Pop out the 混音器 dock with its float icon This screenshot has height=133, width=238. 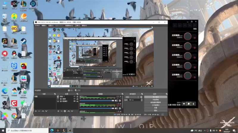point(122,94)
